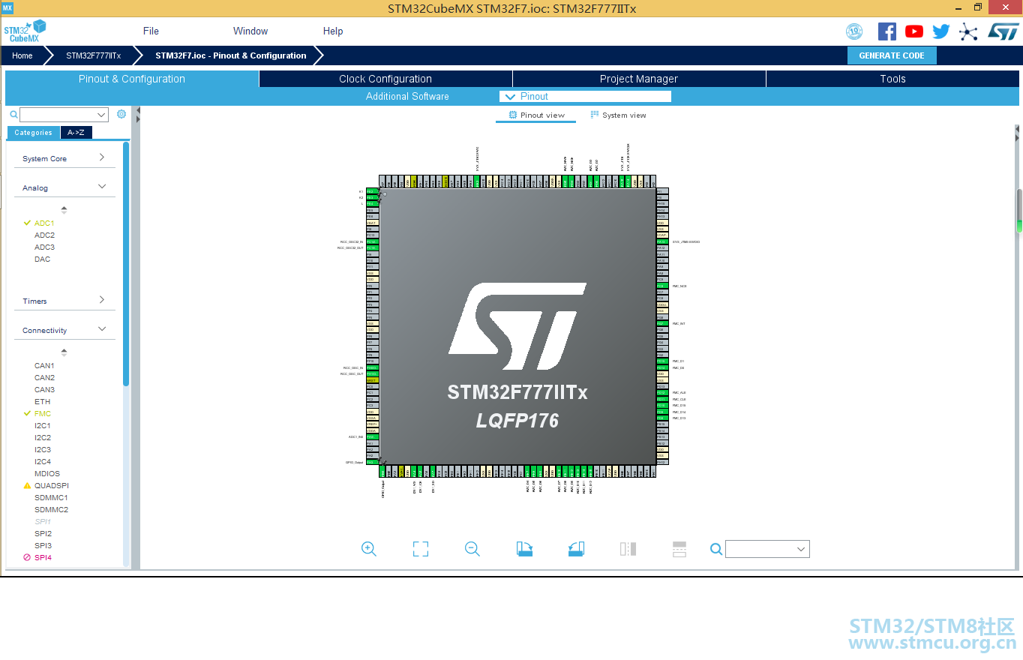Switch to the Tools tab

point(892,79)
